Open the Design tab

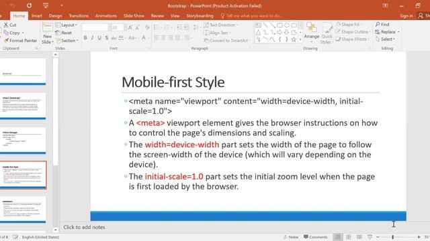click(x=55, y=16)
